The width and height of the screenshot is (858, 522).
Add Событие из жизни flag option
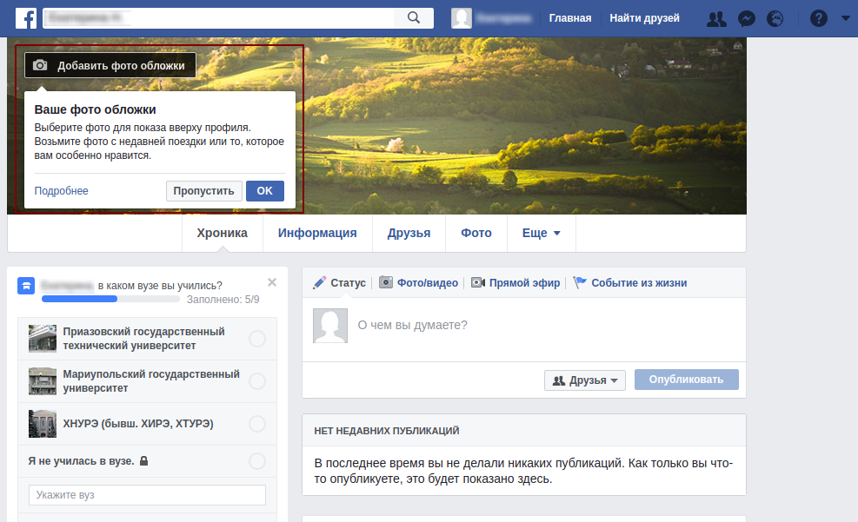pyautogui.click(x=630, y=283)
